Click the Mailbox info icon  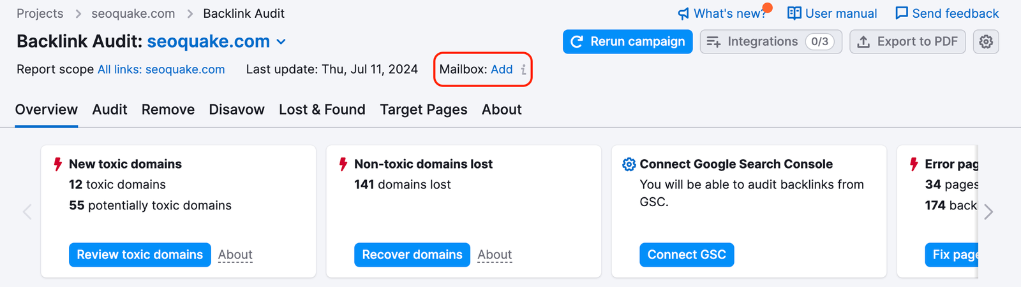(523, 70)
